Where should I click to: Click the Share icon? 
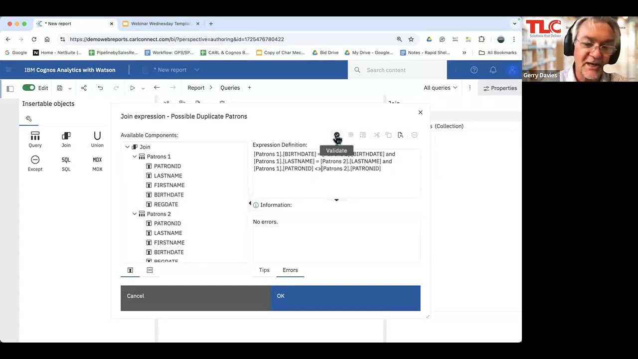point(84,88)
